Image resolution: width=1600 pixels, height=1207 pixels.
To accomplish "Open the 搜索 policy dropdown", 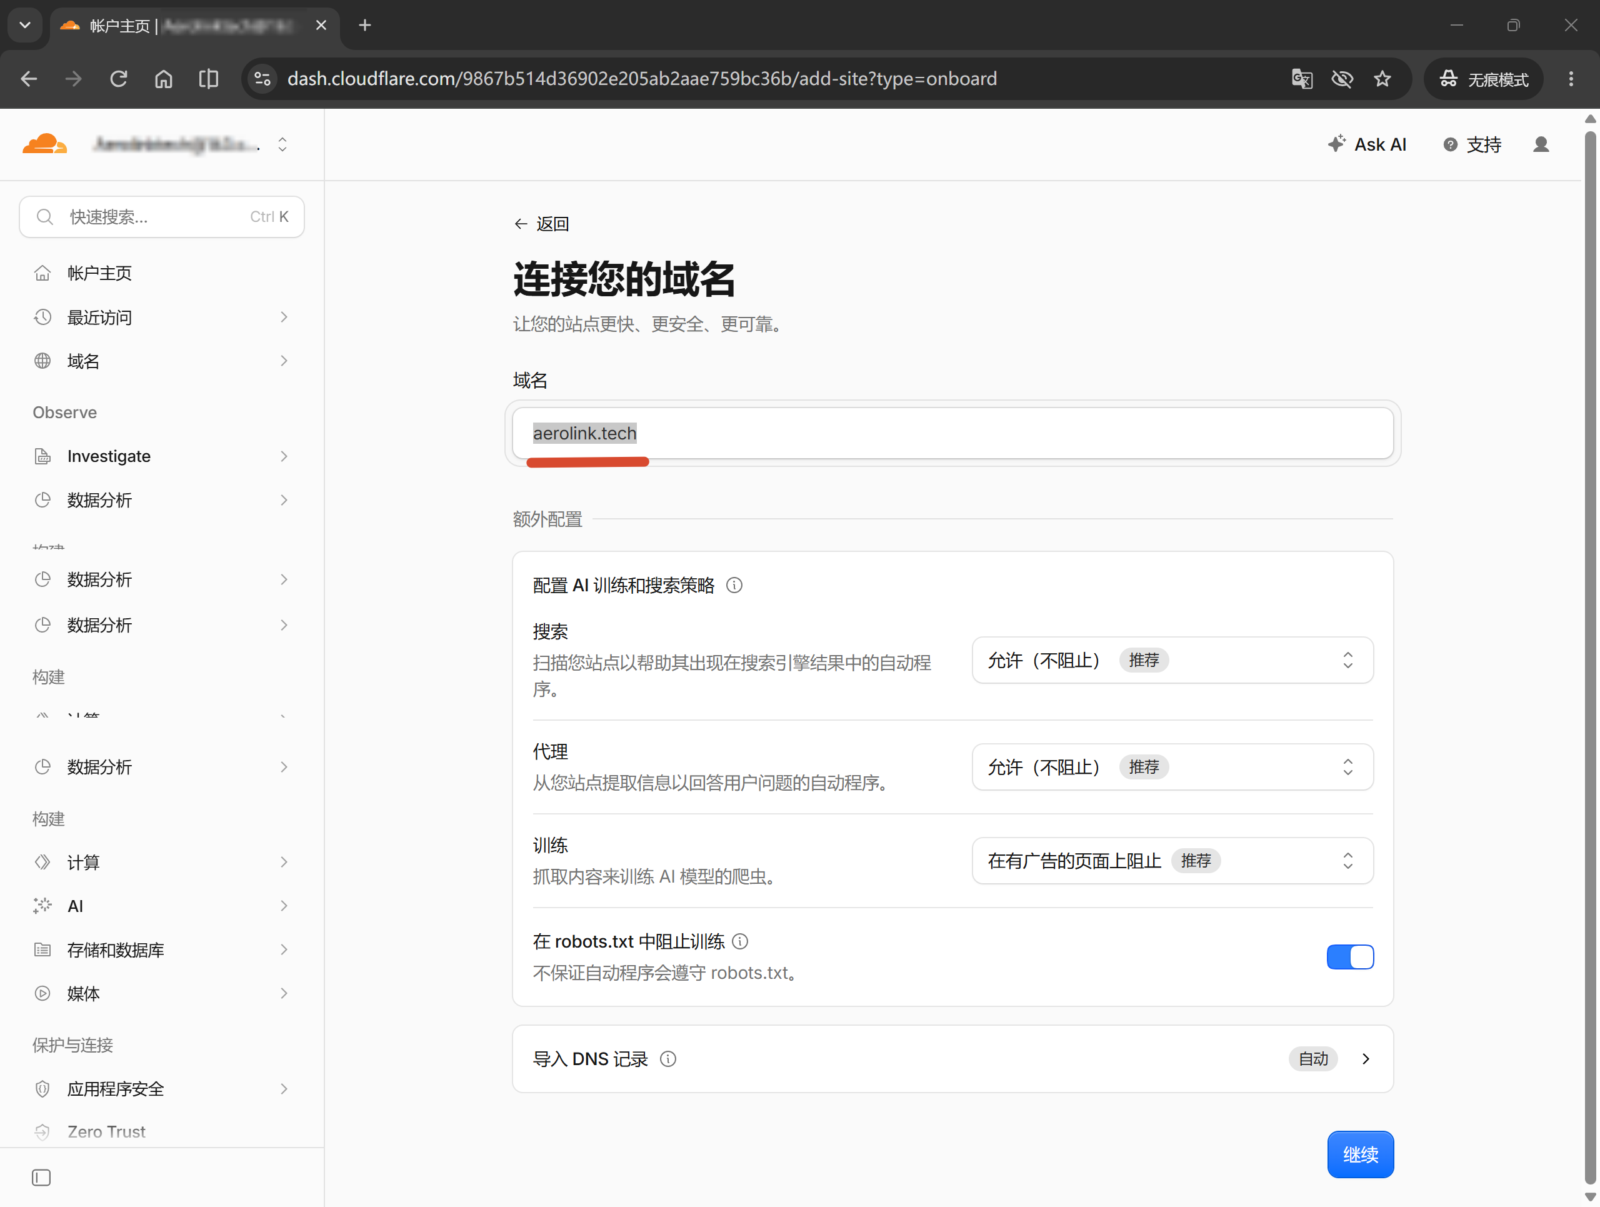I will pyautogui.click(x=1172, y=660).
